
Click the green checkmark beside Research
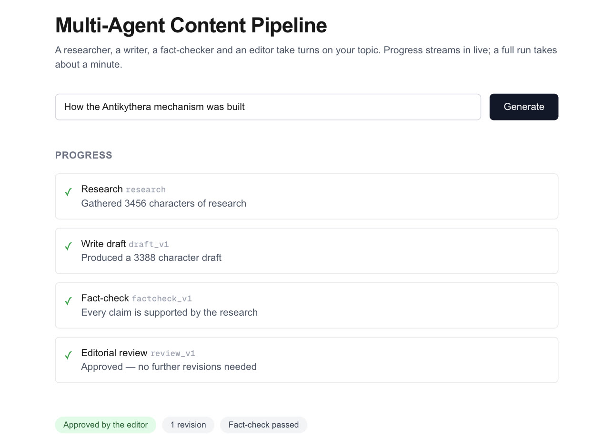click(x=69, y=192)
